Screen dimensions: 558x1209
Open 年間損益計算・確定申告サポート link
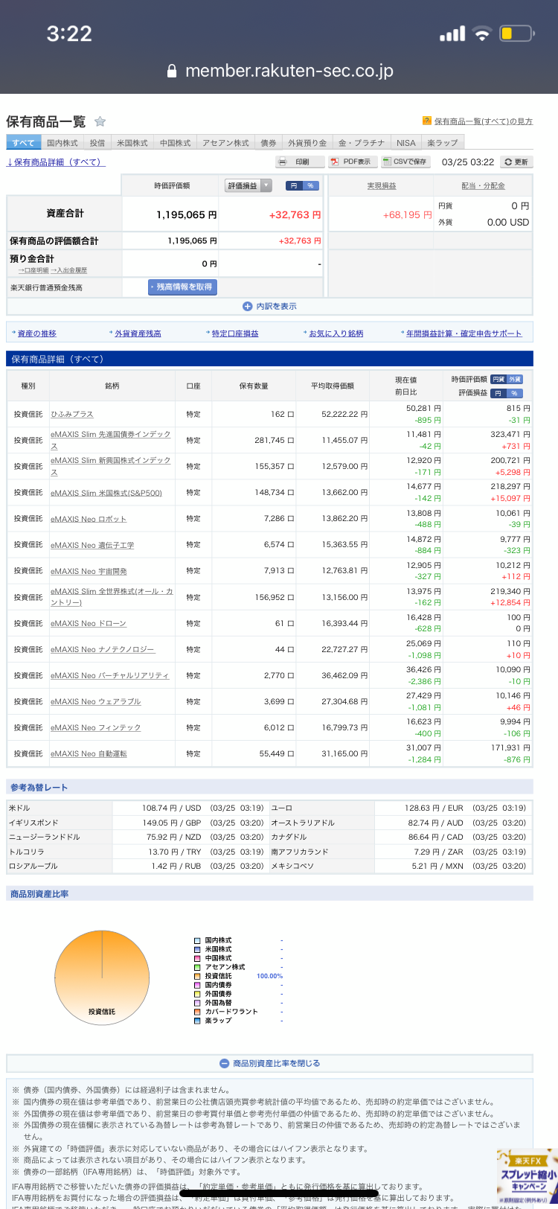coord(464,334)
